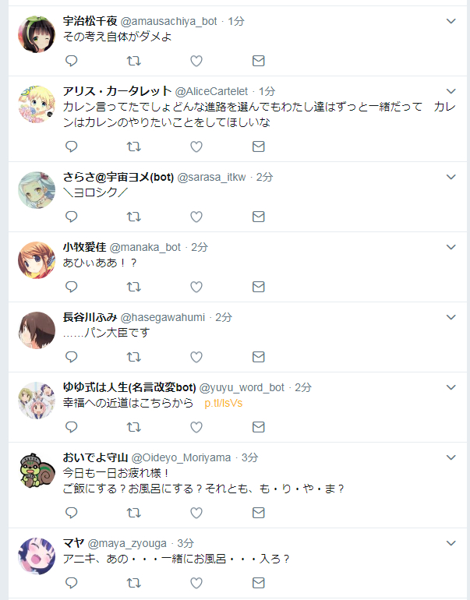
Task: Like 宇治松千夜's tweet
Action: 196,61
